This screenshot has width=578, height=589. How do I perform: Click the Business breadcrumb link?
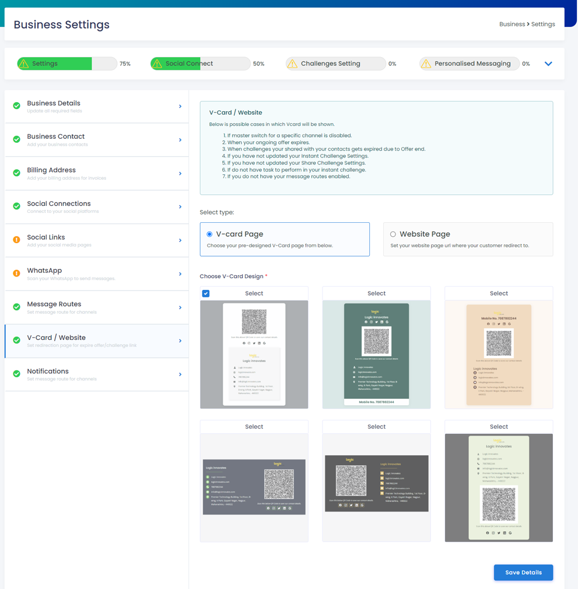[x=512, y=24]
